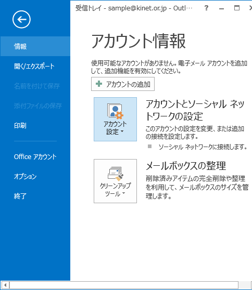Image resolution: width=252 pixels, height=290 pixels.
Task: Expand the クリーンアップツール dropdown arrow
Action: [x=123, y=193]
